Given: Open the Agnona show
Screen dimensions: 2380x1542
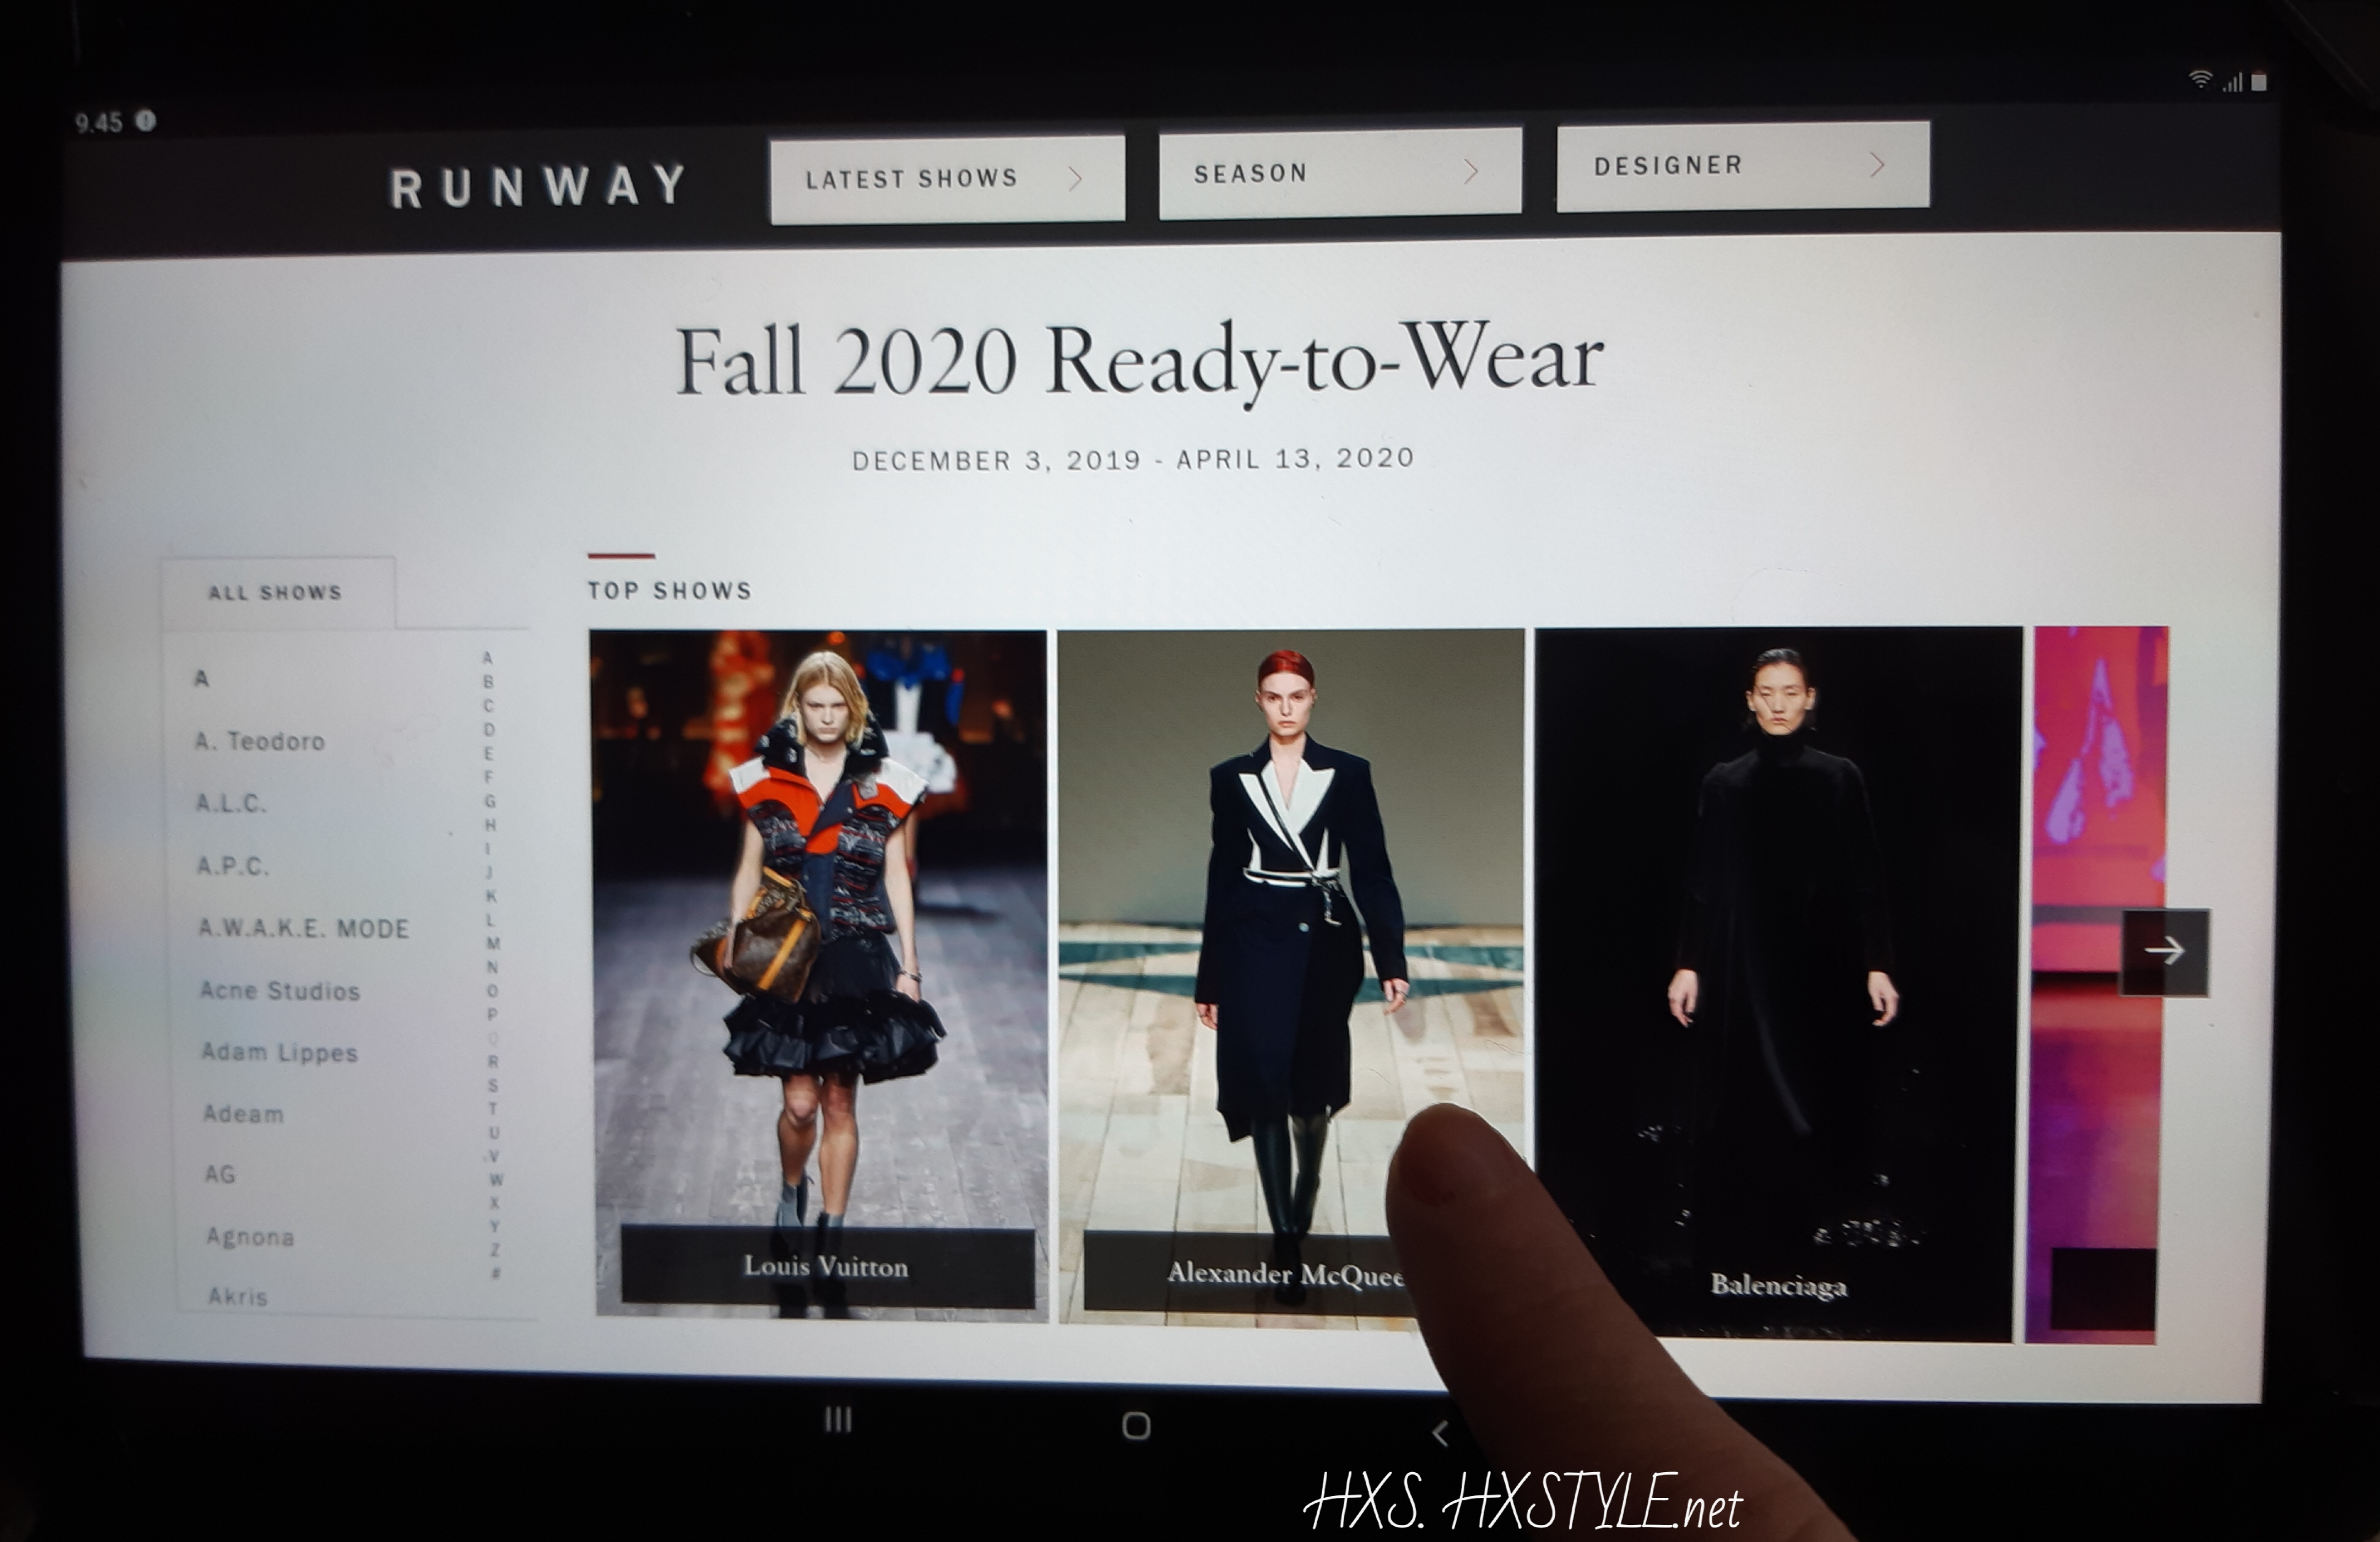Looking at the screenshot, I should 250,1237.
